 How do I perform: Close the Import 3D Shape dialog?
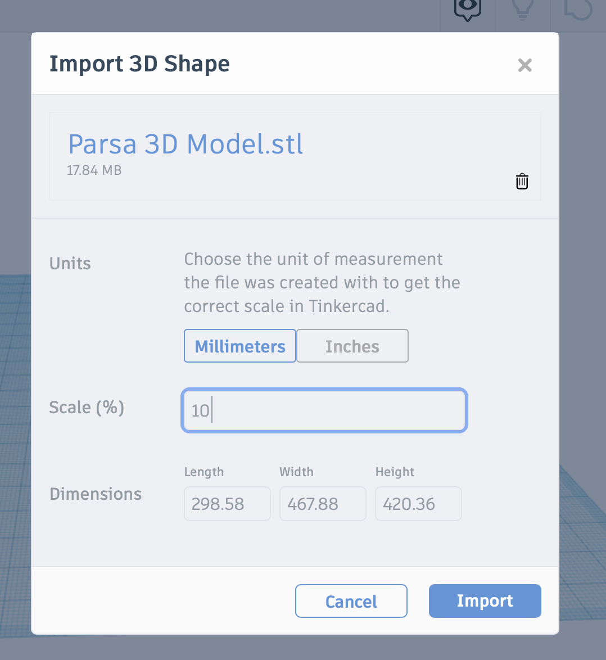524,65
